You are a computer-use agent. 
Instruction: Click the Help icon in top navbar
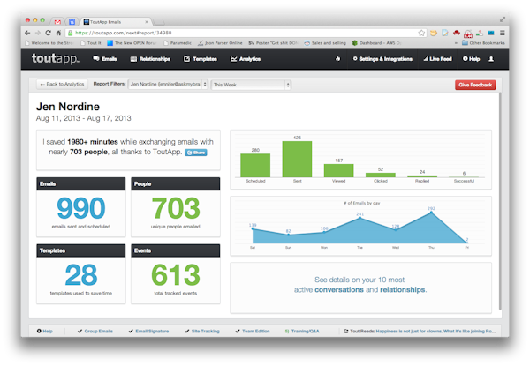tap(471, 59)
